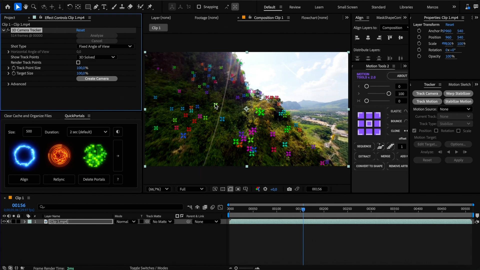Hide the Clip 1.mp4 layer
Image resolution: width=480 pixels, height=270 pixels.
[4, 222]
